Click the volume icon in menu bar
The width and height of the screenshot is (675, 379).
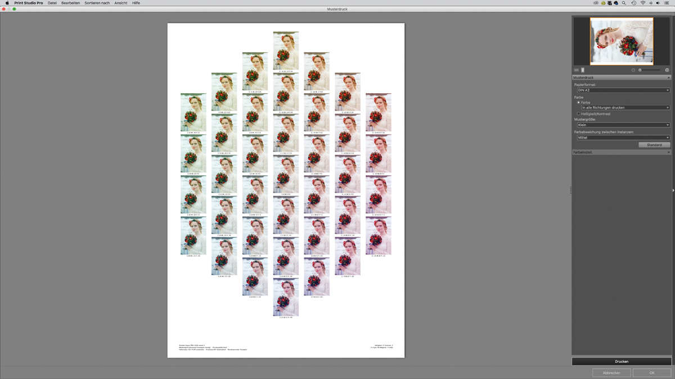click(x=658, y=3)
